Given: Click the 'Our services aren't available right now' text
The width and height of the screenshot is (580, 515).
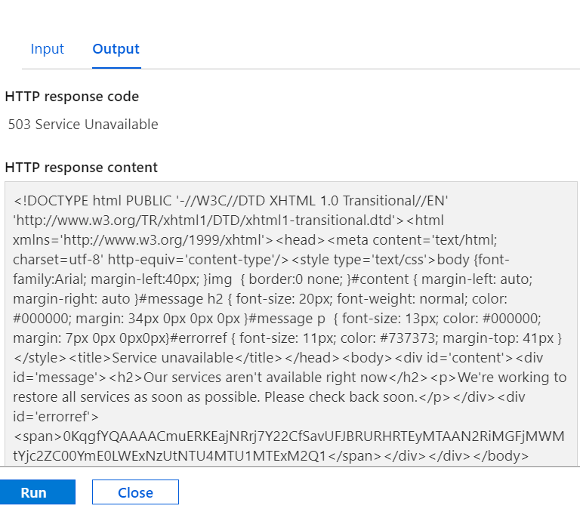Looking at the screenshot, I should pyautogui.click(x=265, y=378).
